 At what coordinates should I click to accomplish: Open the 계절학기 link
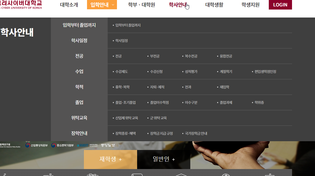click(x=226, y=72)
